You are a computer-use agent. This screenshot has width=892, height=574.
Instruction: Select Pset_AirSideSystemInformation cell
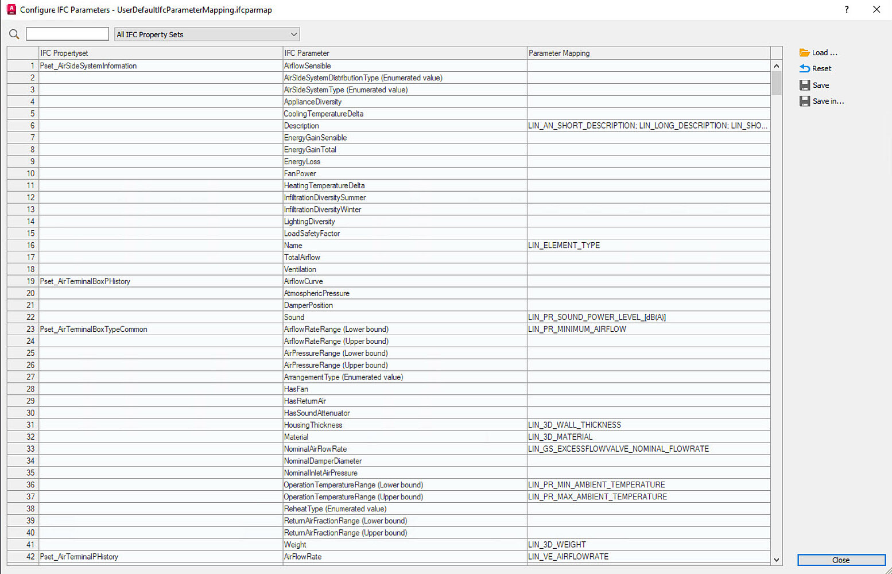click(x=161, y=66)
